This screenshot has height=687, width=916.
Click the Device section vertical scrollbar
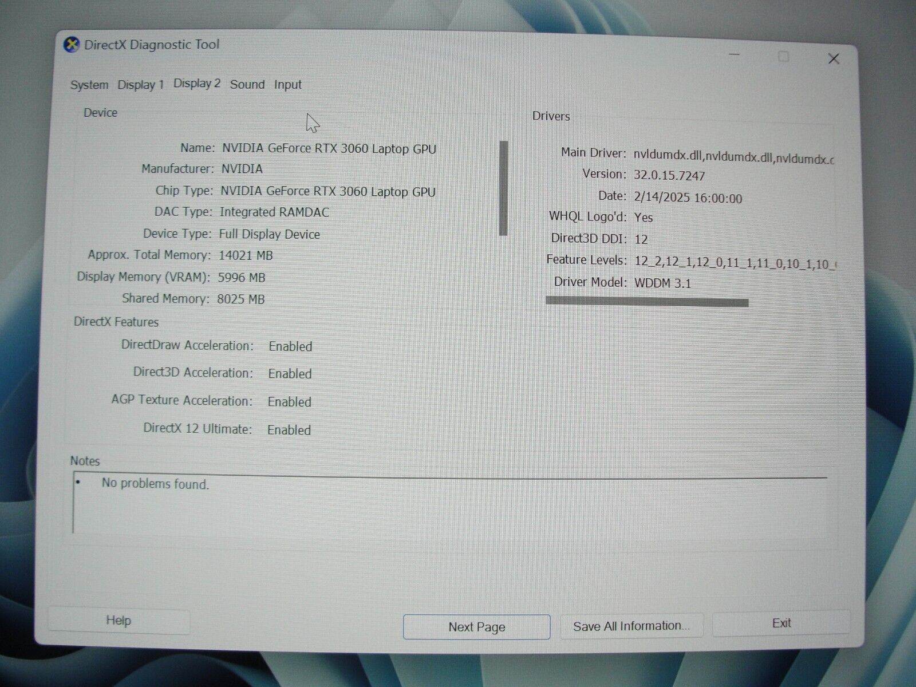[504, 188]
